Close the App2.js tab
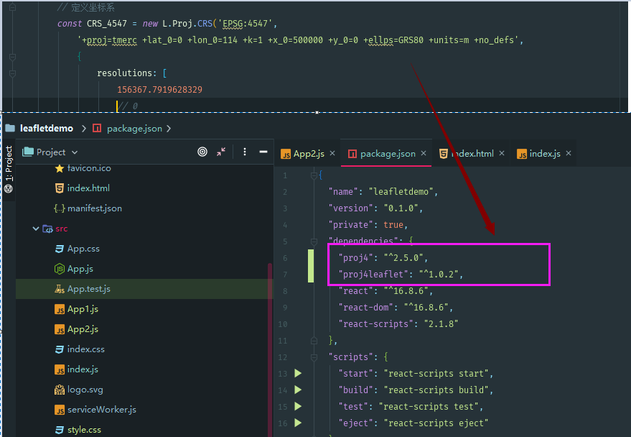Image resolution: width=631 pixels, height=437 pixels. 332,154
